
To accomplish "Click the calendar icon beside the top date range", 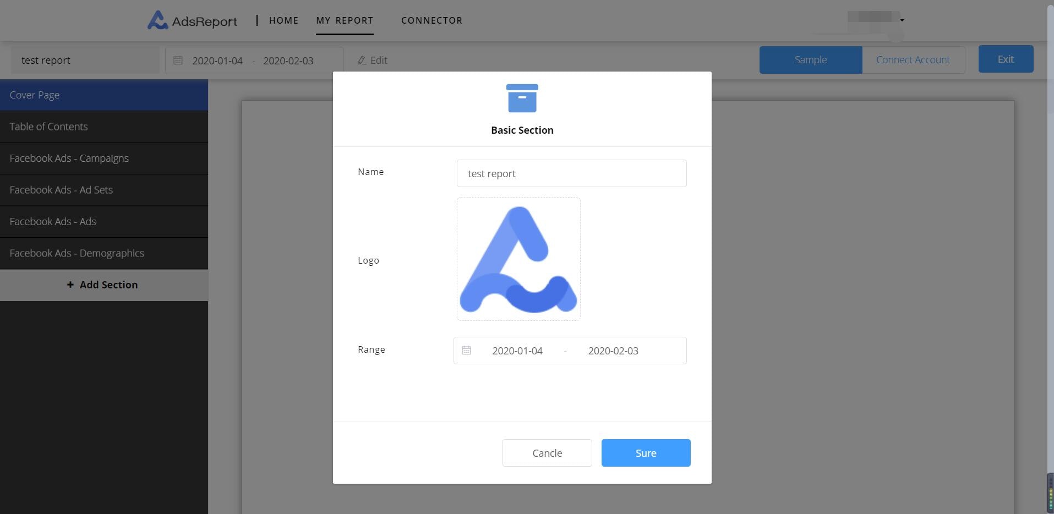I will click(x=178, y=60).
